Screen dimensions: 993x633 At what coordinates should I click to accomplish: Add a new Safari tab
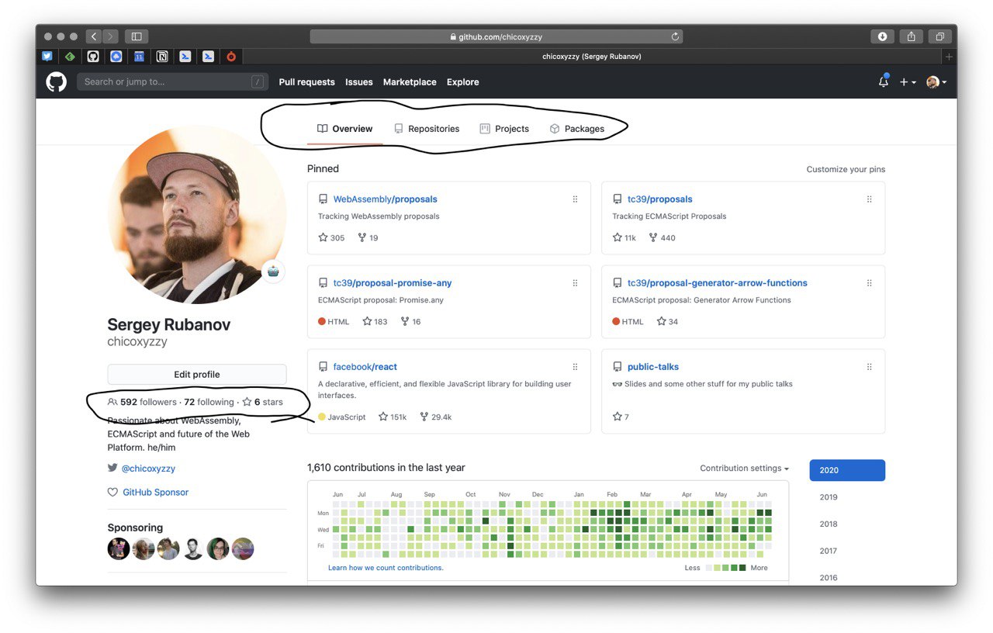click(949, 57)
